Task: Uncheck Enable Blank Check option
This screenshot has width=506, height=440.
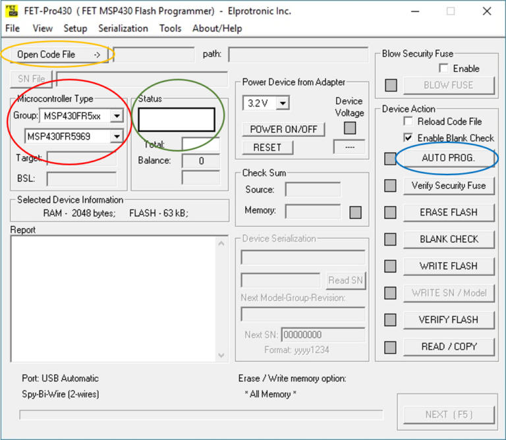Action: (408, 138)
